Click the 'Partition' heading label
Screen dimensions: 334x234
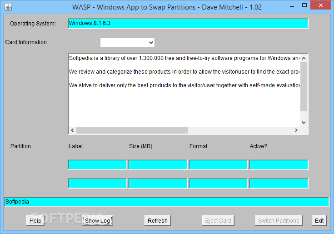[20, 146]
